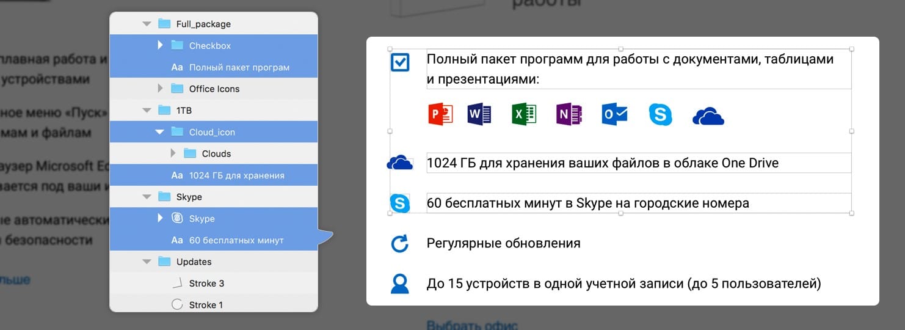Expand the Checkbox group
The image size is (905, 330).
(x=160, y=45)
